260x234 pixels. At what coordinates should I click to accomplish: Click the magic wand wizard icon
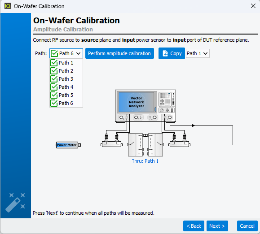15,202
